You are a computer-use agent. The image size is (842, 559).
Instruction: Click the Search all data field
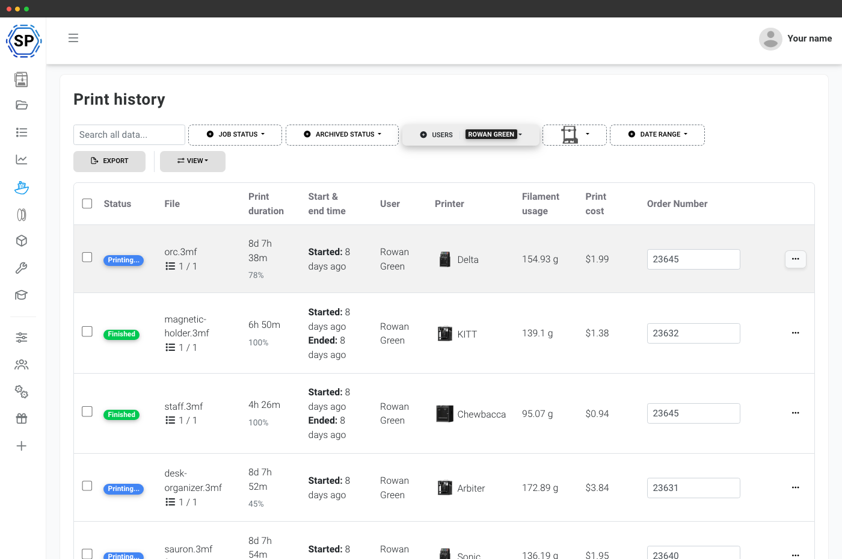129,135
